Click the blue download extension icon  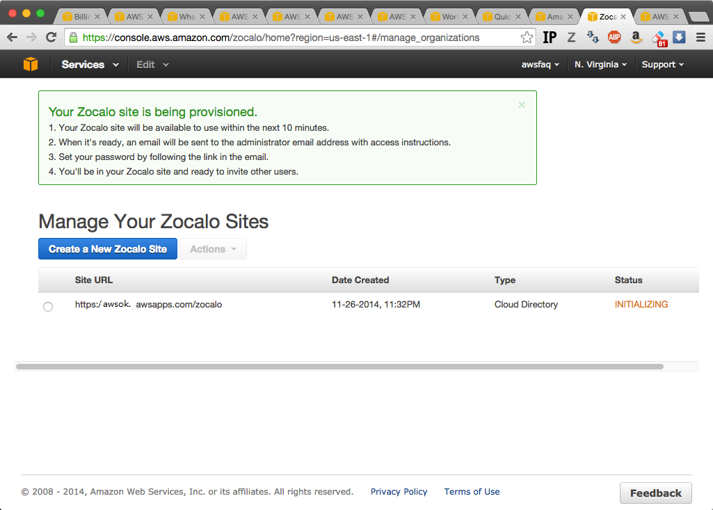pyautogui.click(x=679, y=38)
